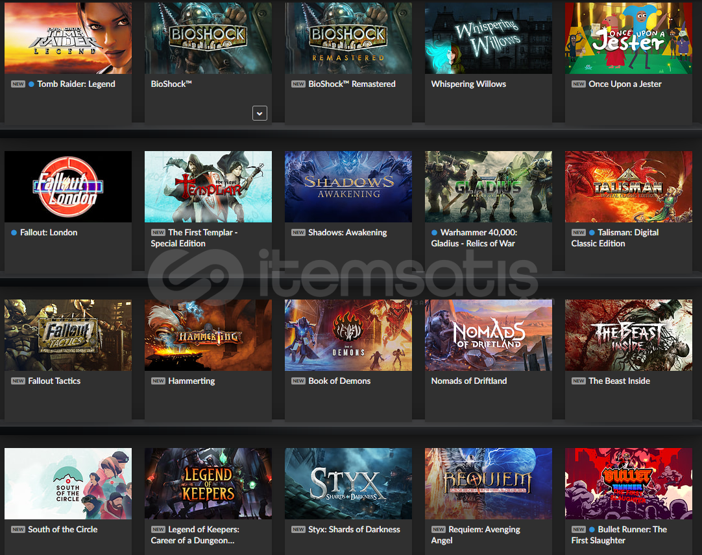Click the 'Styx: Shards of Darkness' title text
This screenshot has width=702, height=555.
tap(354, 530)
